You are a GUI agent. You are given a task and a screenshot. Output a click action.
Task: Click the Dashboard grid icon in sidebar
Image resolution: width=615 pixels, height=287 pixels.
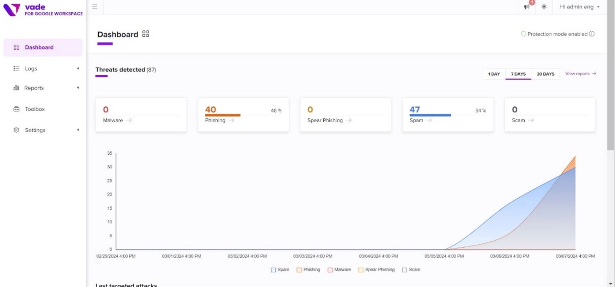pyautogui.click(x=16, y=47)
